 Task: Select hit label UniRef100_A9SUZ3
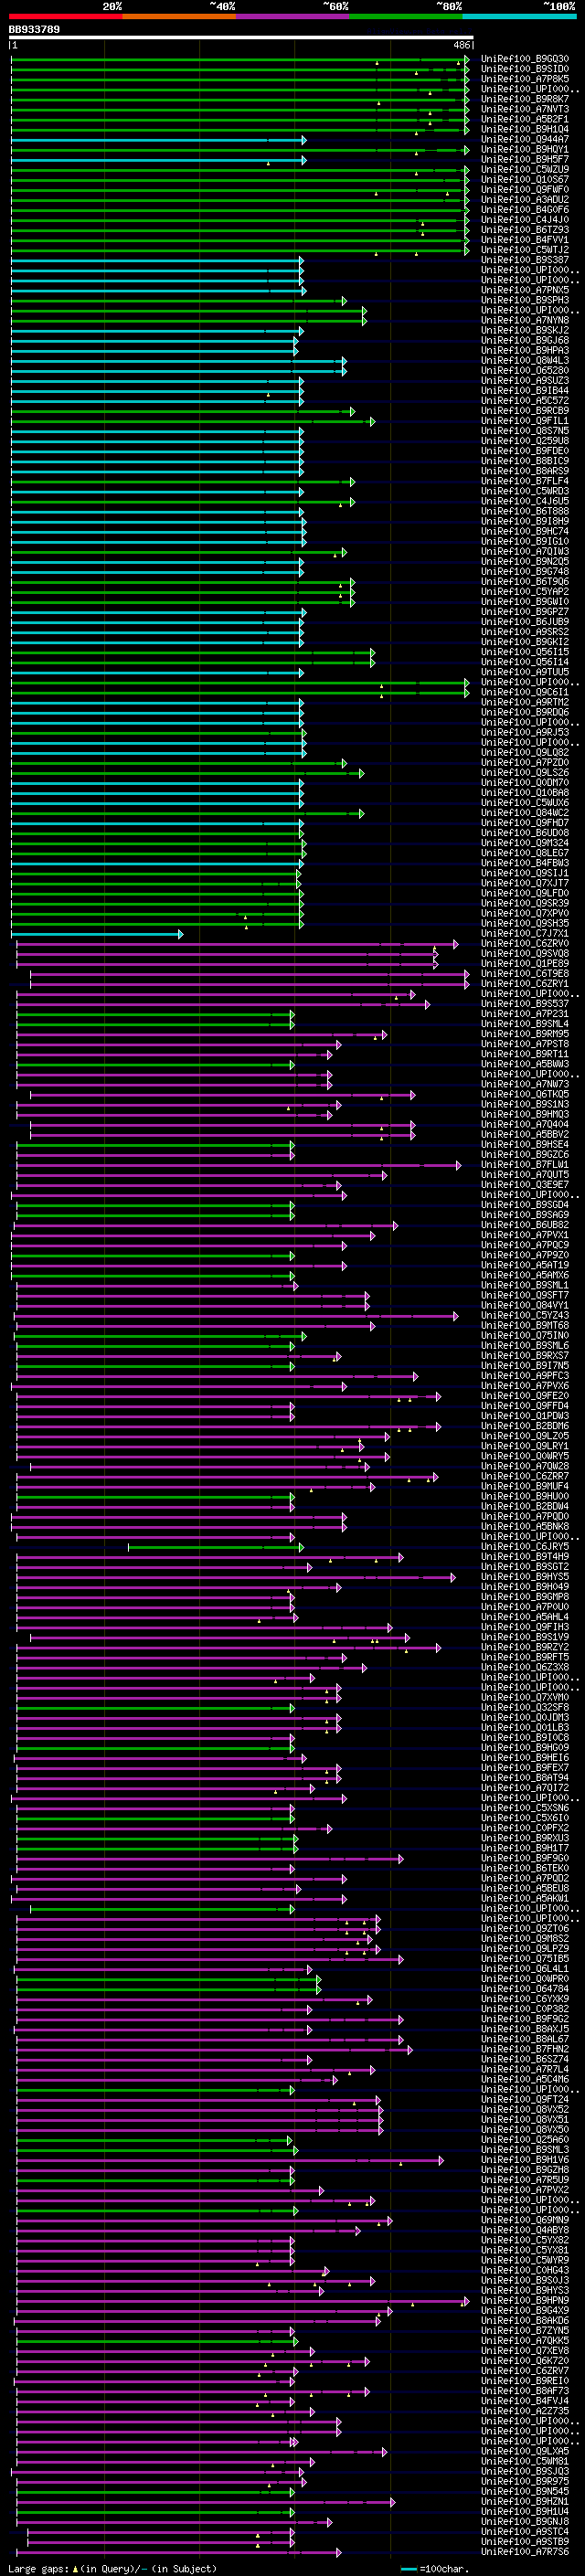pyautogui.click(x=525, y=380)
